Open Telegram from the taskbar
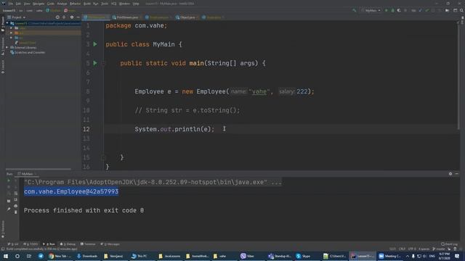Image resolution: width=465 pixels, height=261 pixels. pos(41,256)
